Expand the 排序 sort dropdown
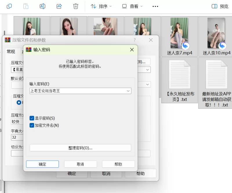The width and height of the screenshot is (232, 193). pyautogui.click(x=101, y=6)
